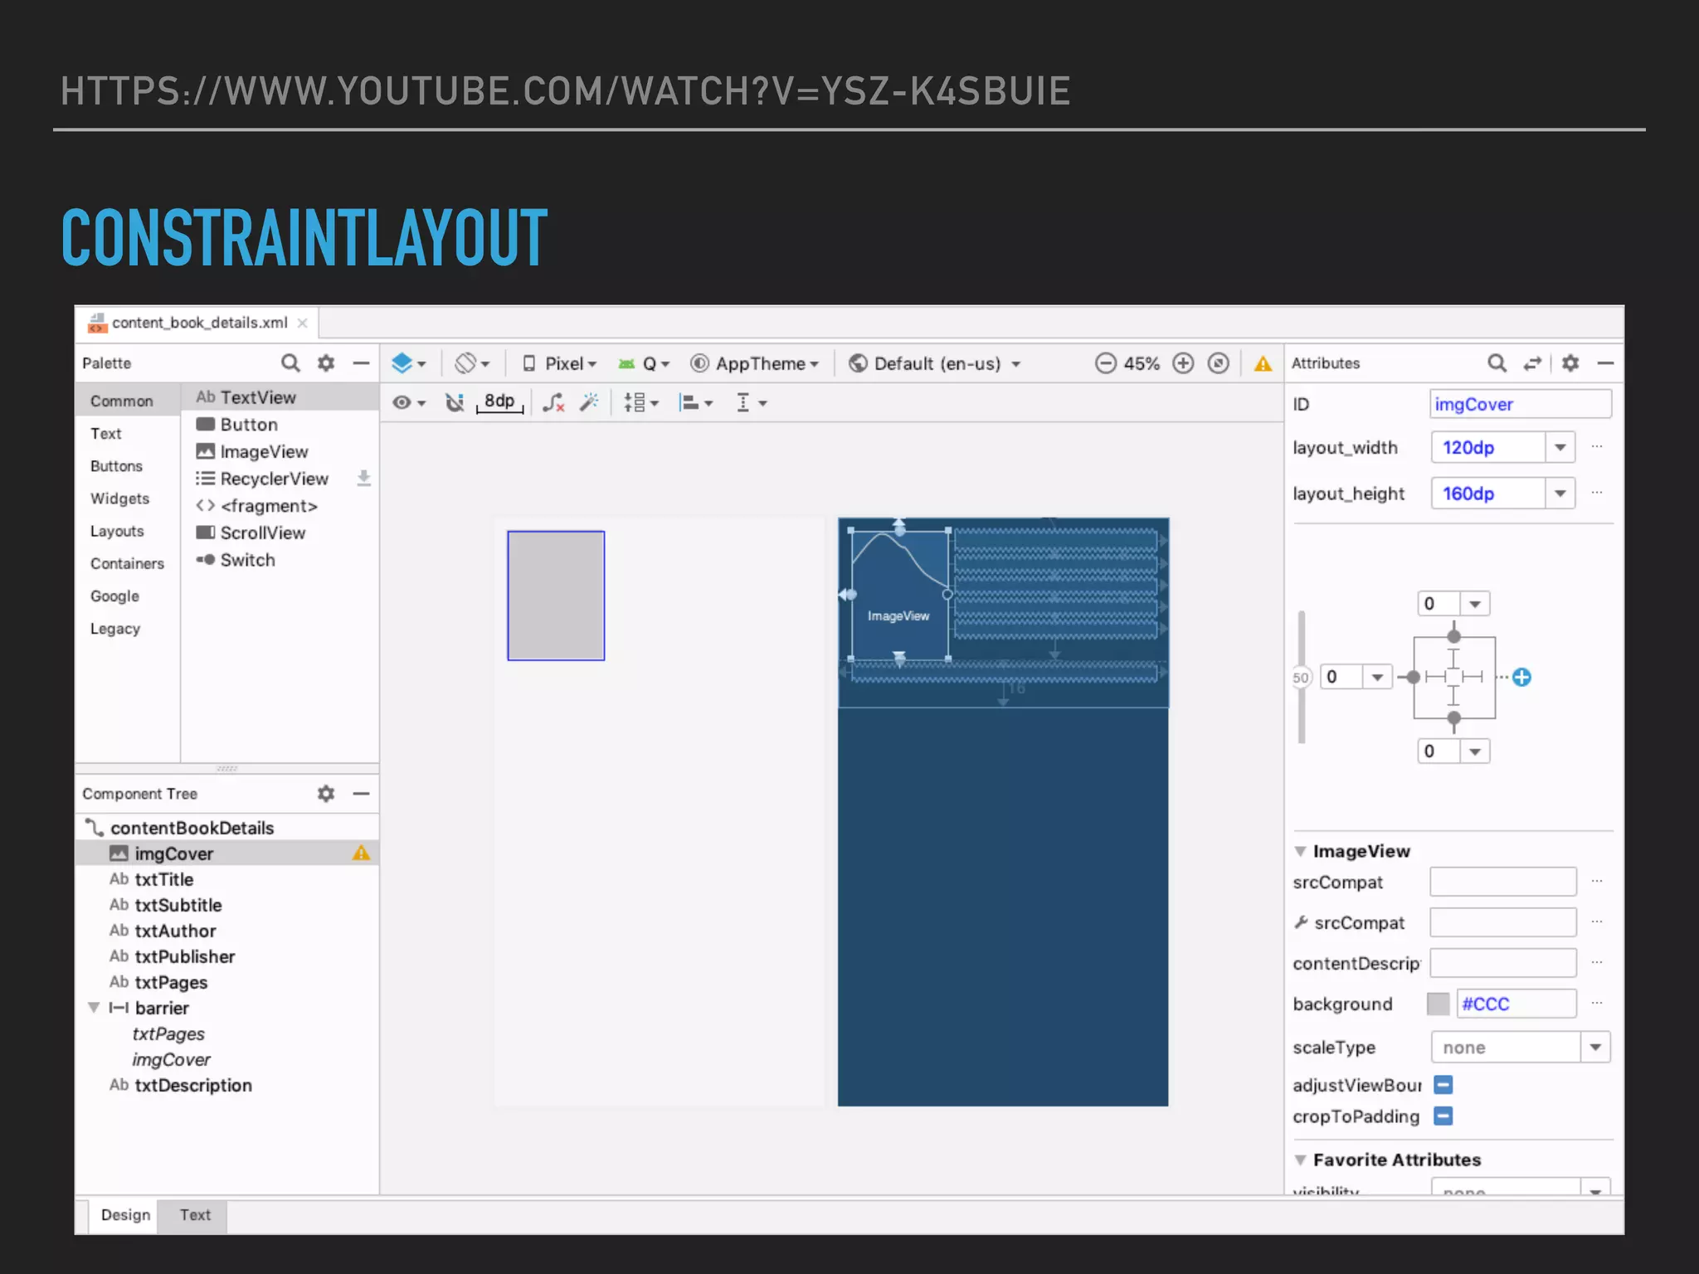The width and height of the screenshot is (1699, 1274).
Task: Switch to the Text tab
Action: tap(195, 1215)
